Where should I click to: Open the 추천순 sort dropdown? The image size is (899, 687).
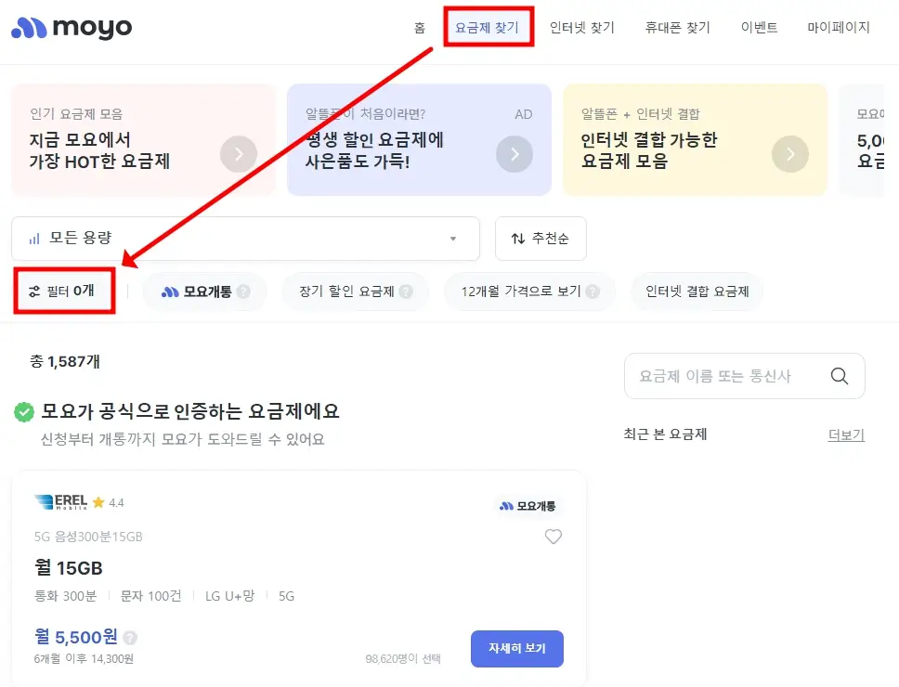[x=541, y=239]
